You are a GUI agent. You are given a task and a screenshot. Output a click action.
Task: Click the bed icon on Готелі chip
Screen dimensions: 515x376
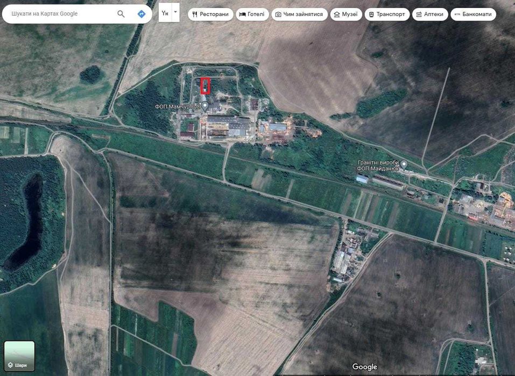pos(242,14)
